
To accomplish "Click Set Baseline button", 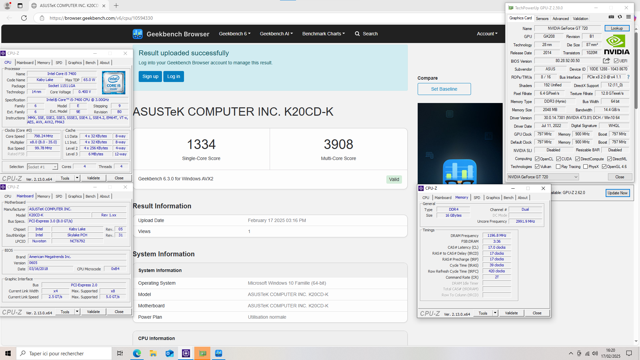I will click(444, 89).
